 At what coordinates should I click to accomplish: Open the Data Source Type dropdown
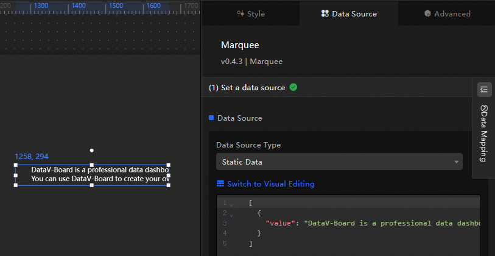click(x=339, y=162)
